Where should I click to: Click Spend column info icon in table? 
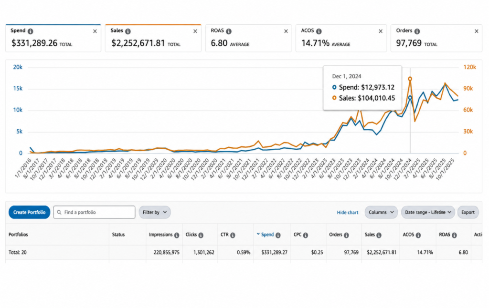coord(278,235)
